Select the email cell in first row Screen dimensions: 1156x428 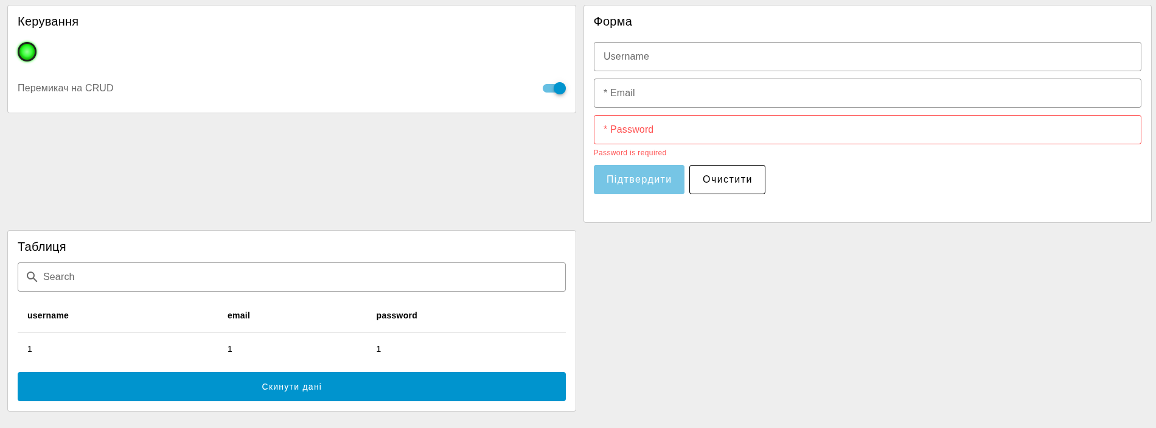point(230,349)
